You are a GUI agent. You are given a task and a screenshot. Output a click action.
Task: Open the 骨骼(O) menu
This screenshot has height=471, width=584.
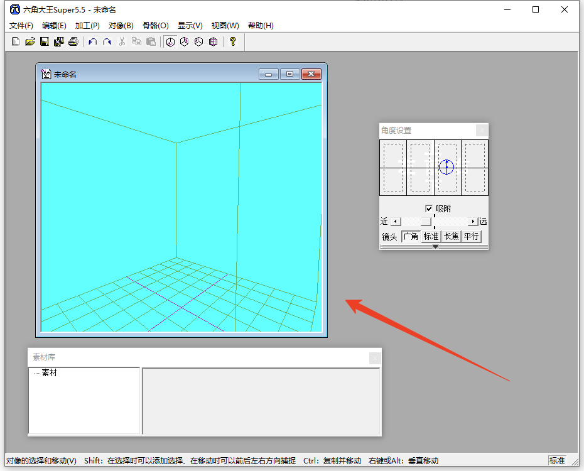coord(155,26)
